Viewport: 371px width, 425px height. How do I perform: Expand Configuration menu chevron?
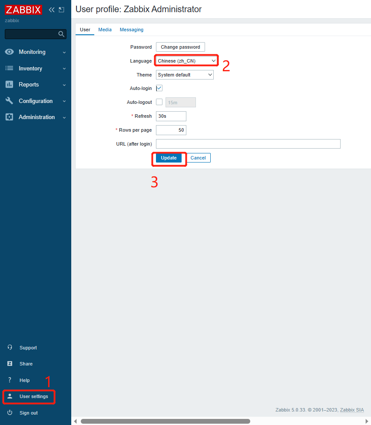point(64,101)
